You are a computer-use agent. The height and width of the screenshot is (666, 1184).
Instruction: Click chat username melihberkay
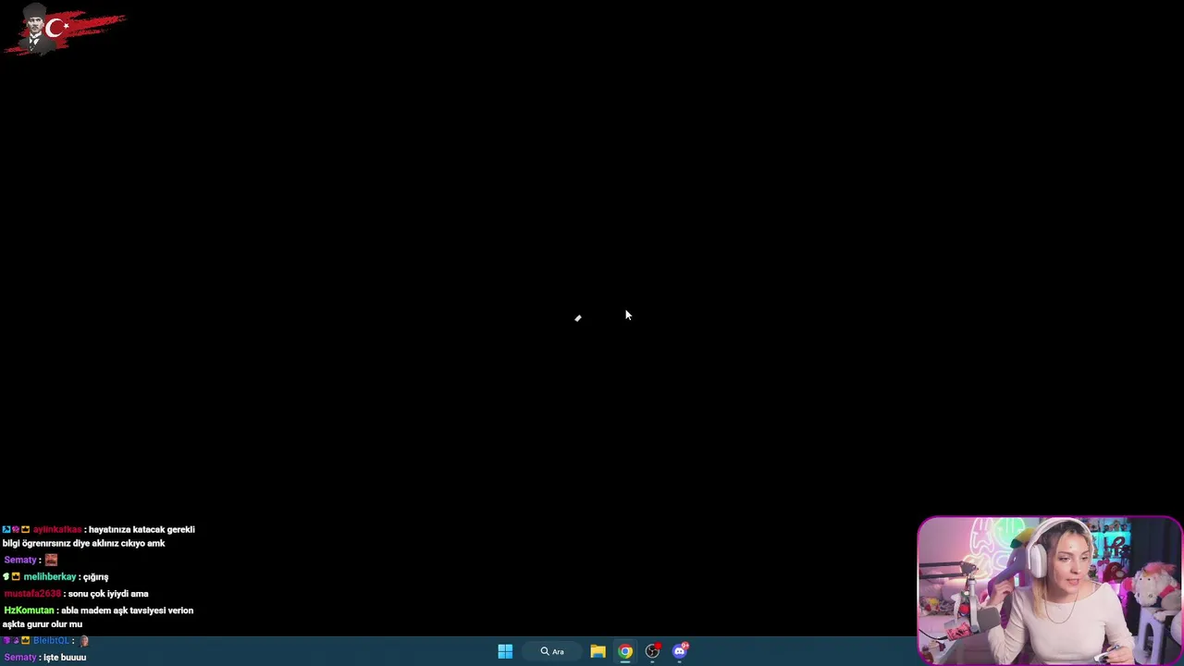[50, 576]
